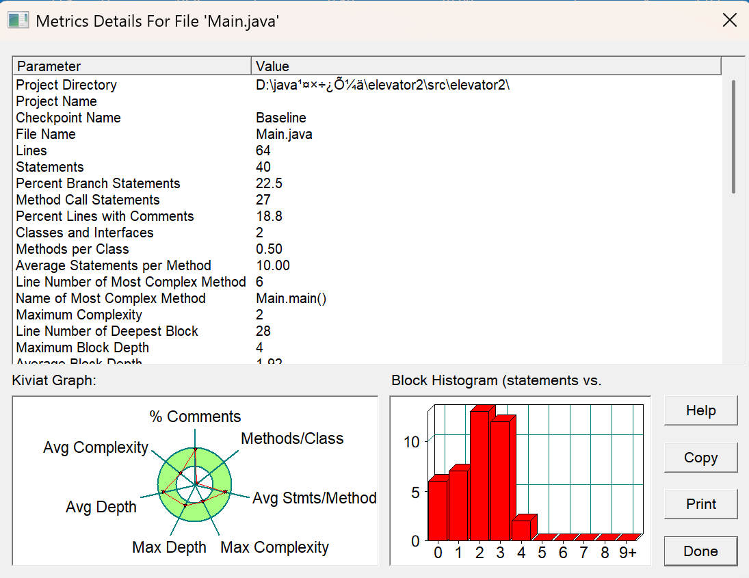Click the metrics window title icon

tap(18, 21)
